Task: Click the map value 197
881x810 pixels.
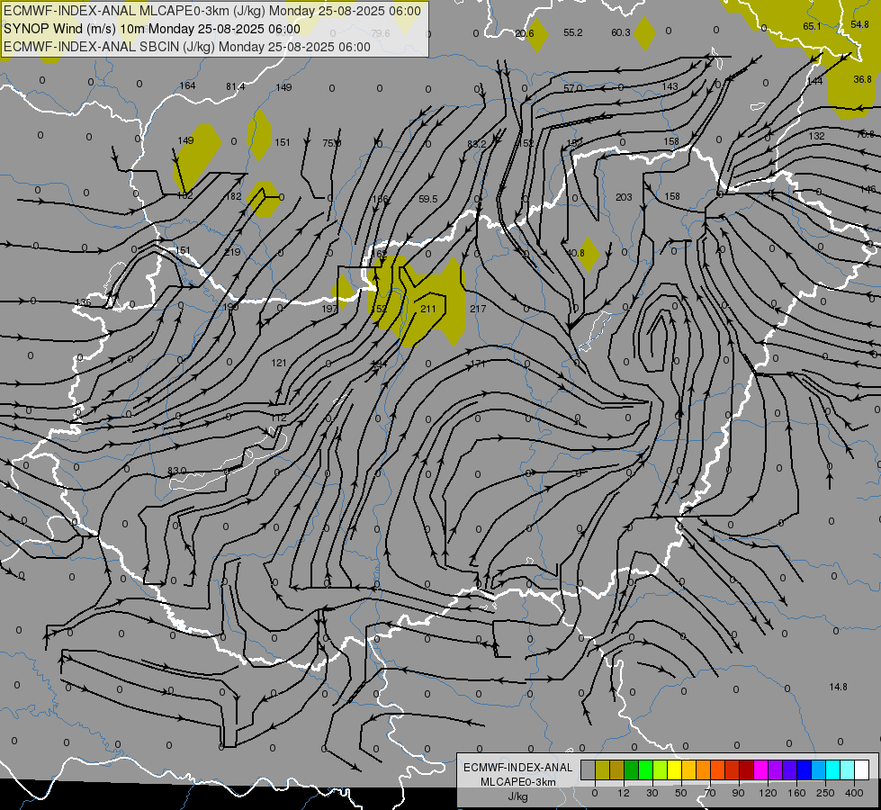Action: [330, 309]
